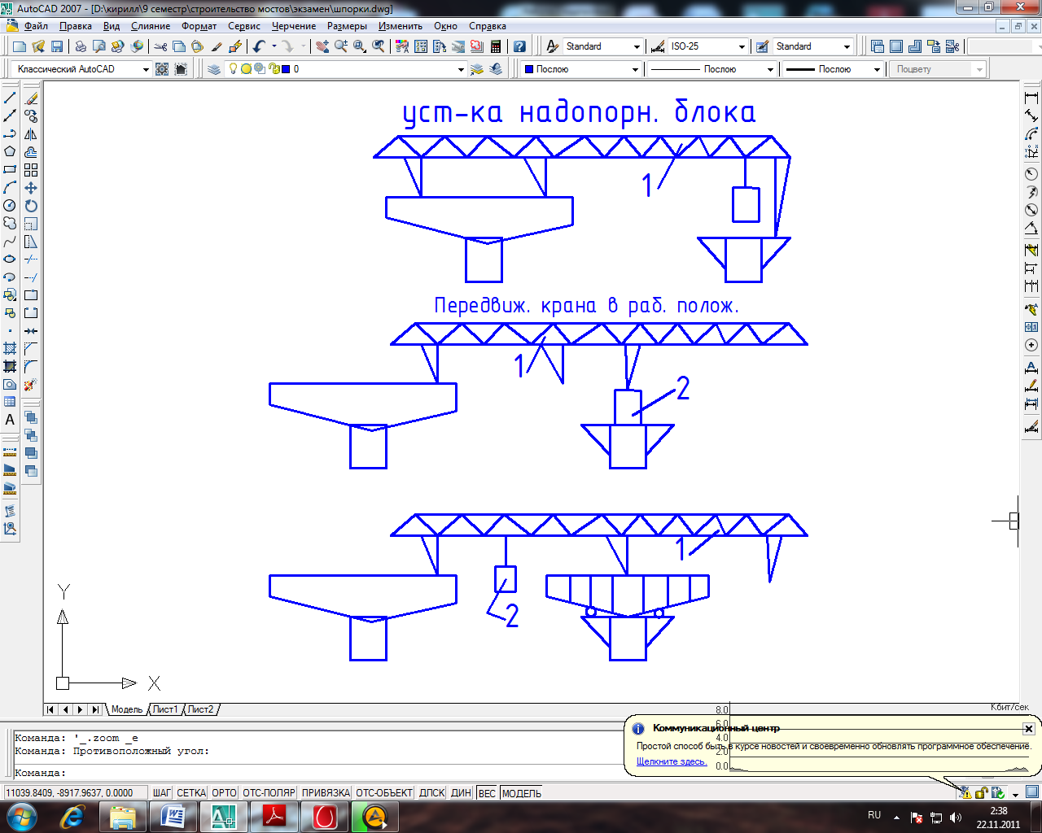Select the Trim tool
Viewport: 1042px width, 833px height.
(31, 259)
